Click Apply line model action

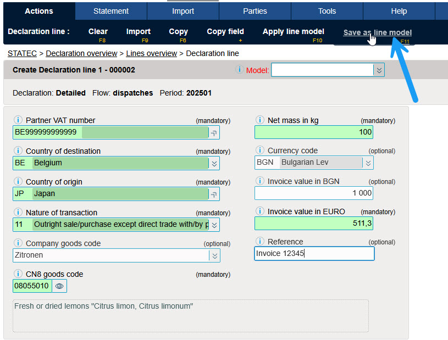coord(293,31)
